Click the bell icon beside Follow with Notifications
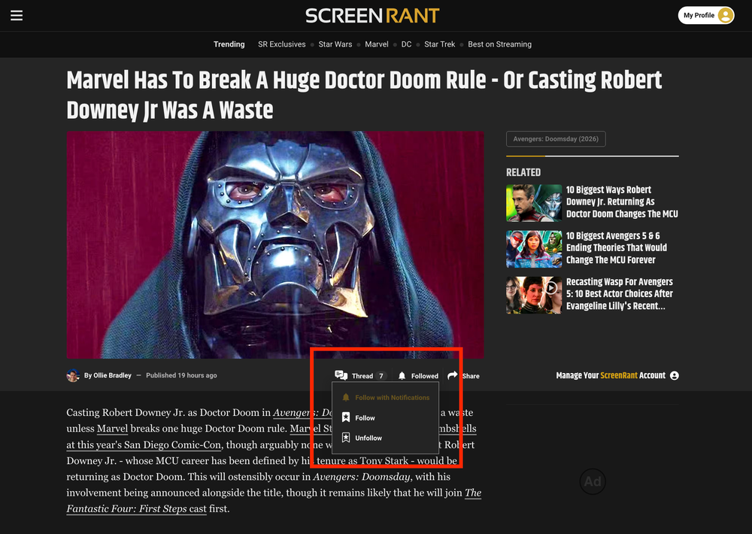This screenshot has height=534, width=752. coord(346,397)
